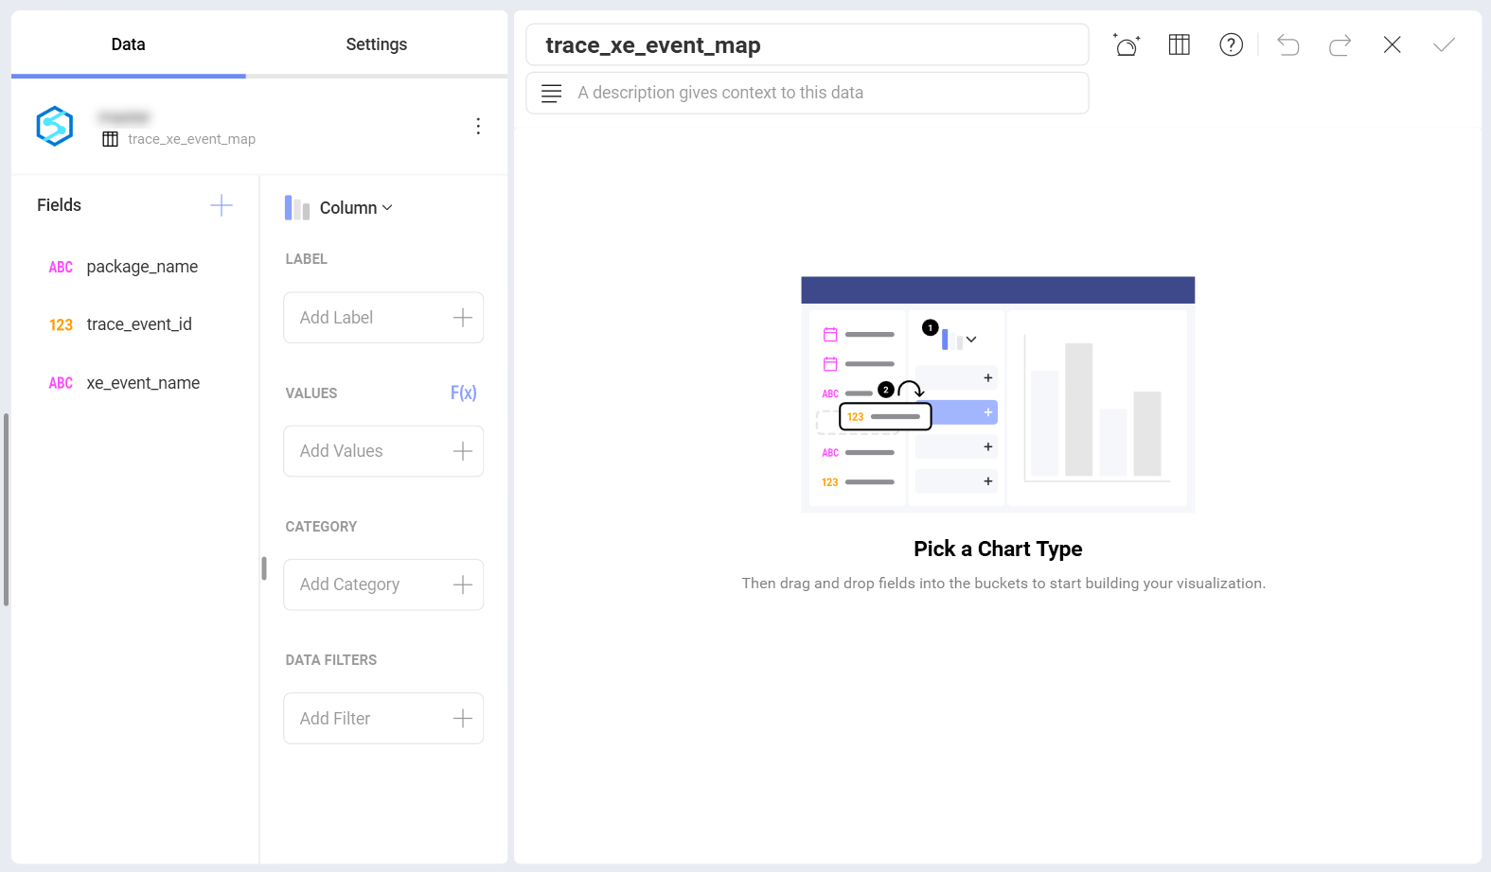Screen dimensions: 1491x872
Task: Click plus icon in Add Filter
Action: (463, 719)
